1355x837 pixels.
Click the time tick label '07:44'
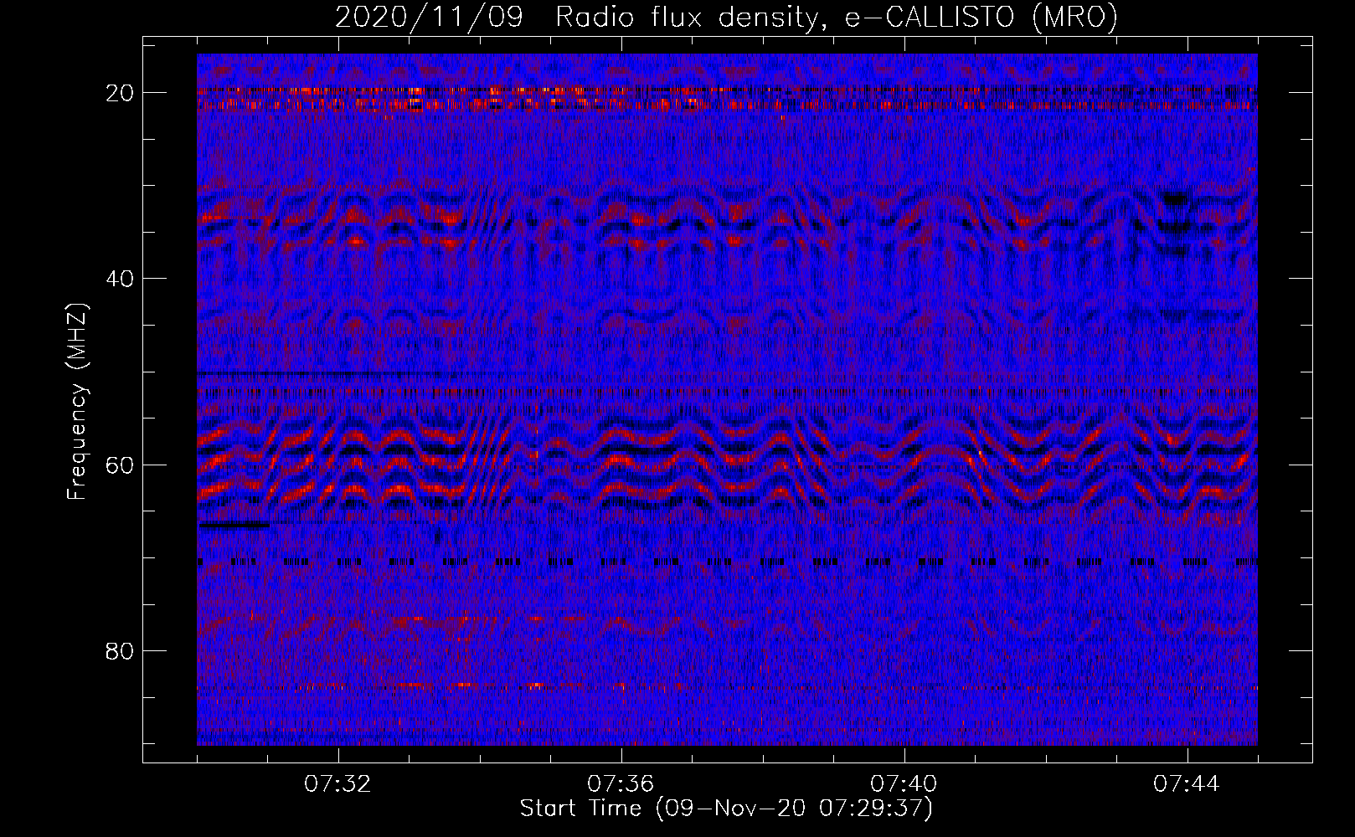coord(1187,784)
